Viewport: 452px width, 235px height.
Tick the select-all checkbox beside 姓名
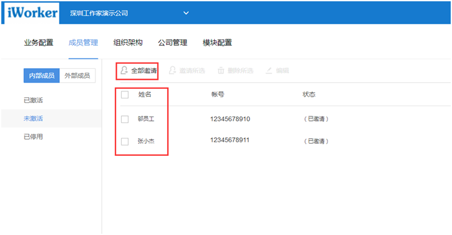pyautogui.click(x=125, y=95)
